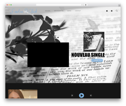This screenshot has height=106, width=126.
Task: Click the blue Ecouter button
Action: [97, 60]
